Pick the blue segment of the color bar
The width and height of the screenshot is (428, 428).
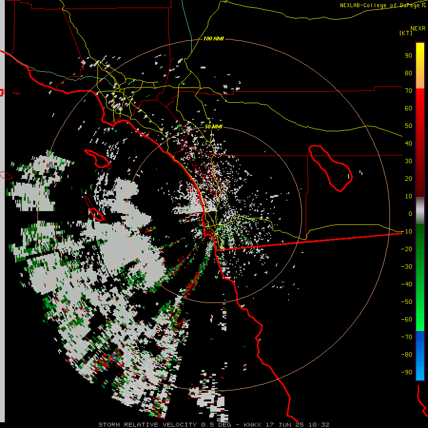tap(420, 355)
